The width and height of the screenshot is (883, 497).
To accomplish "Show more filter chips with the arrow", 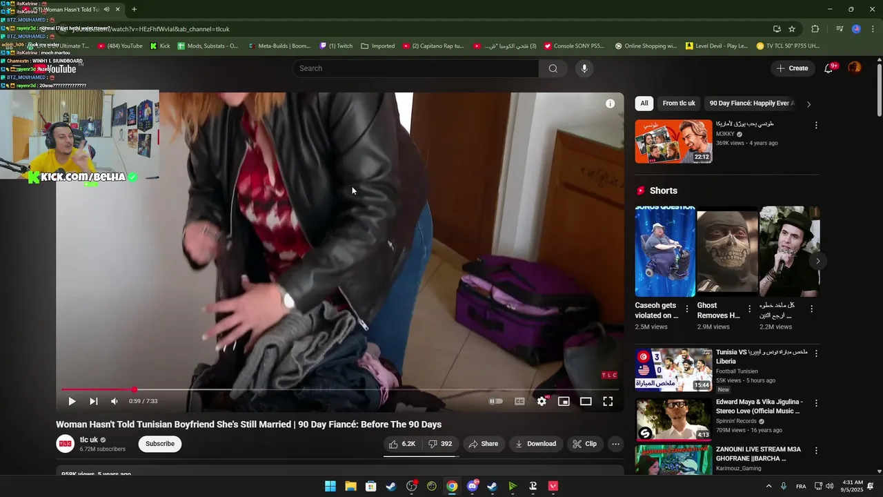I will click(808, 104).
